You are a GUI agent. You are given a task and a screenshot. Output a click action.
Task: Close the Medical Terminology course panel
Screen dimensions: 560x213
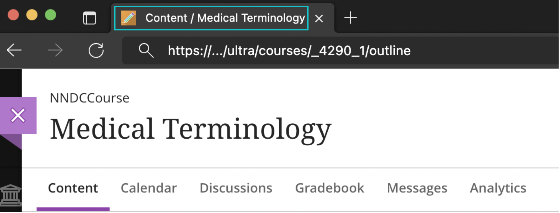pyautogui.click(x=18, y=115)
